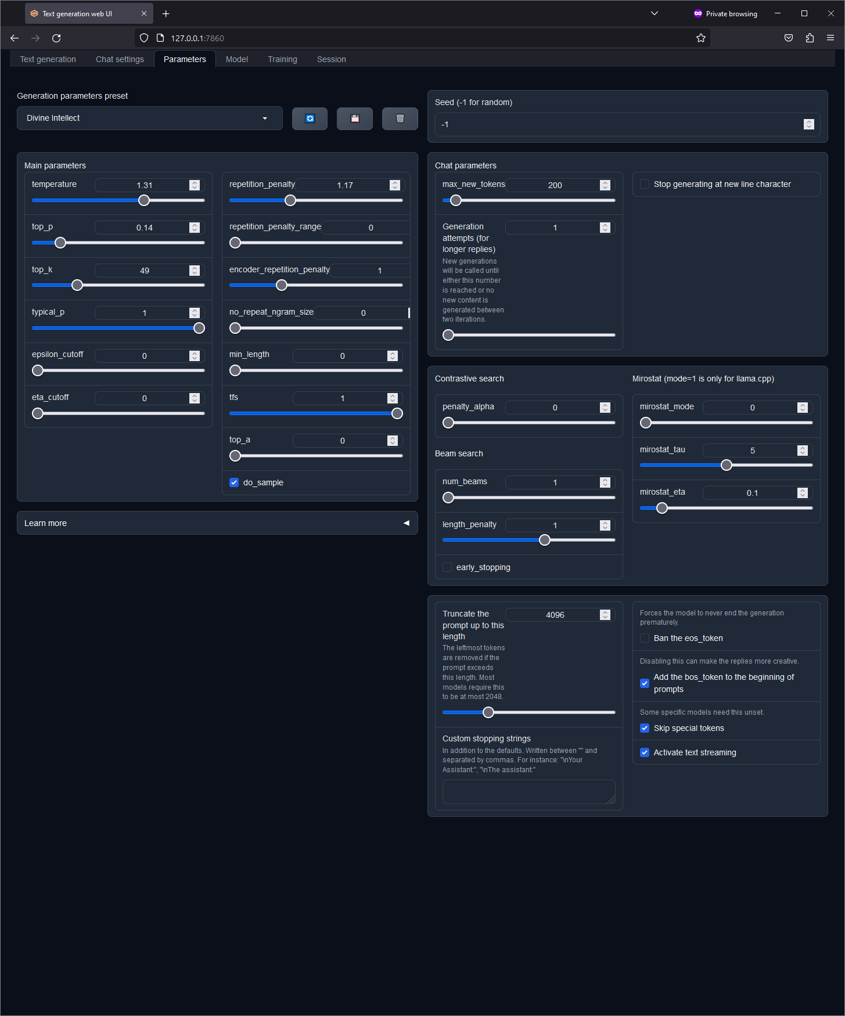Go back using the browser back arrow
This screenshot has height=1016, width=845.
[15, 38]
